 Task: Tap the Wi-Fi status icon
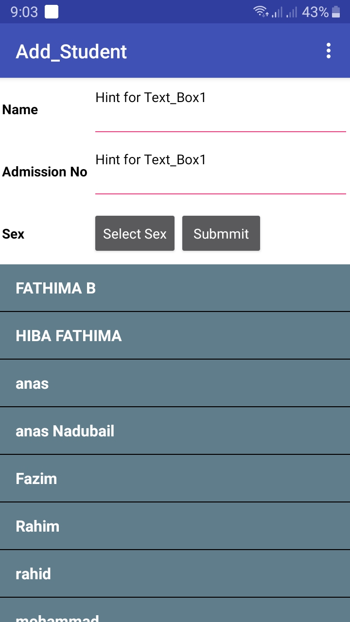pos(261,12)
